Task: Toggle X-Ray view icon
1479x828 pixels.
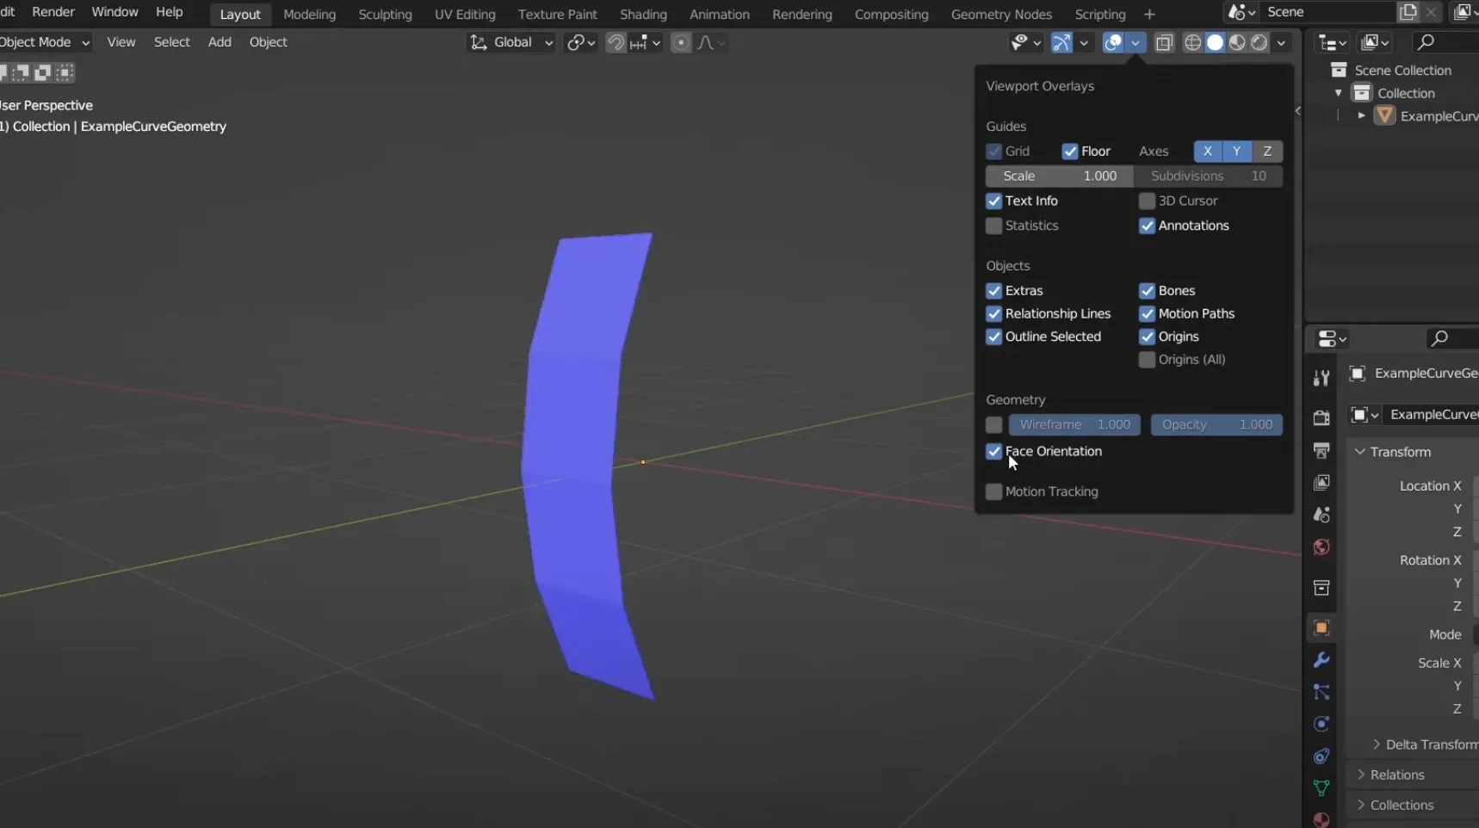Action: 1164,42
